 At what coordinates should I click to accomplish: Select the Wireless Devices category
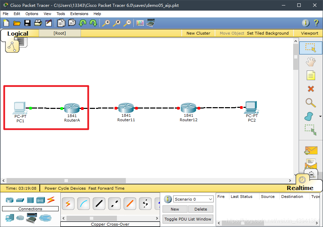coord(40,200)
